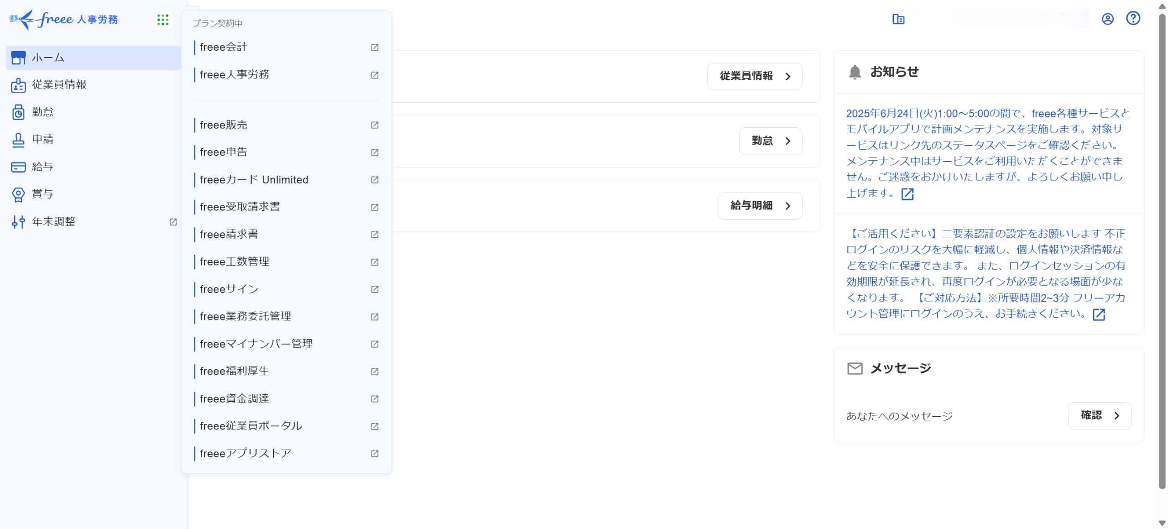Click the company building icon in header

[x=898, y=19]
